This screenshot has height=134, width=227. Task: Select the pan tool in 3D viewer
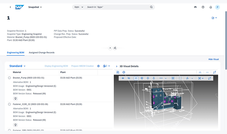coord(148,78)
